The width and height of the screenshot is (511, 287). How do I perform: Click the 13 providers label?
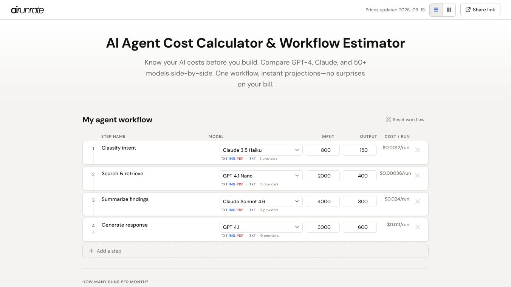click(x=269, y=184)
